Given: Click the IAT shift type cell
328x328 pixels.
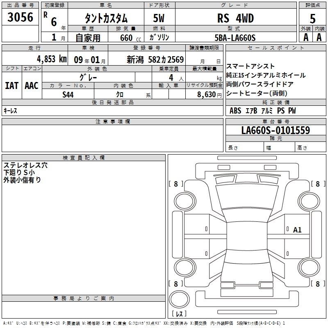Looking at the screenshot, I should pos(11,86).
